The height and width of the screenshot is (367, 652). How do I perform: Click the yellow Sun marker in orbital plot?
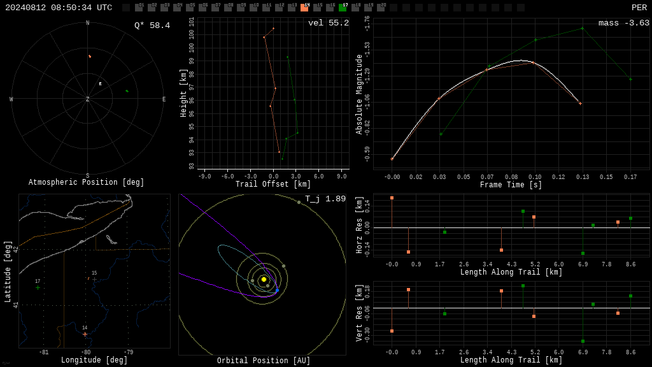coord(264,279)
